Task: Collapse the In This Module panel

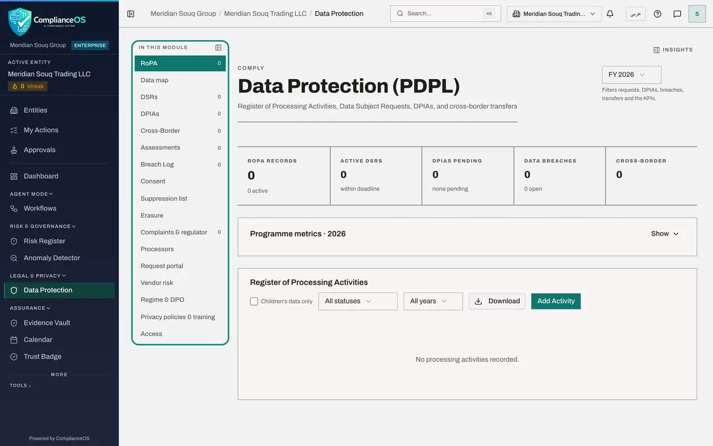Action: [x=218, y=47]
